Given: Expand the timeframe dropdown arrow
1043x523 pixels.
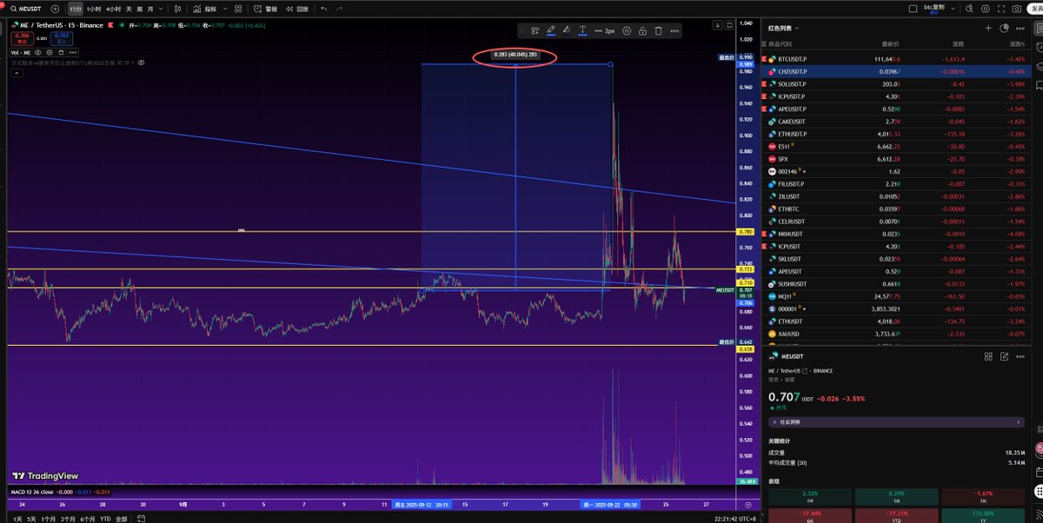Looking at the screenshot, I should [x=163, y=9].
